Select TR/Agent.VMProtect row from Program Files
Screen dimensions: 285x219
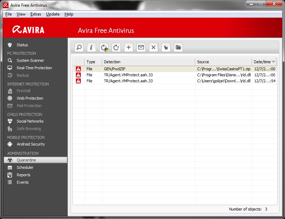click(x=175, y=75)
